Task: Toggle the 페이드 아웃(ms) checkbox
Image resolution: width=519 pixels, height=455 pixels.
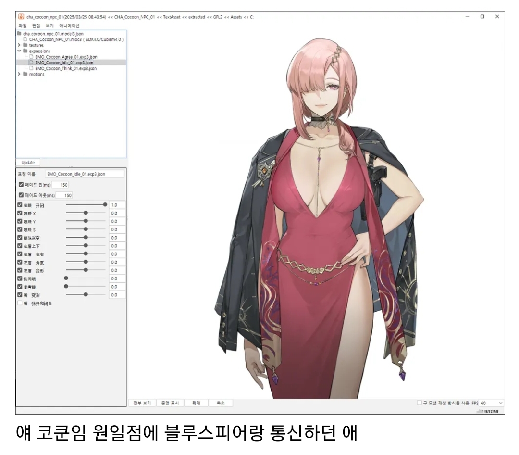Action: coord(21,195)
